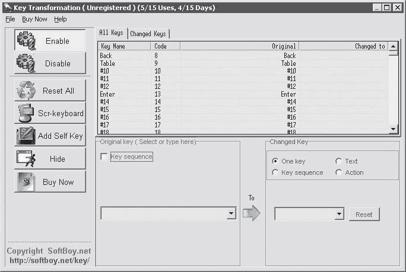Screen dimensions: 406x272
Task: Click the Original key input field
Action: pos(164,213)
